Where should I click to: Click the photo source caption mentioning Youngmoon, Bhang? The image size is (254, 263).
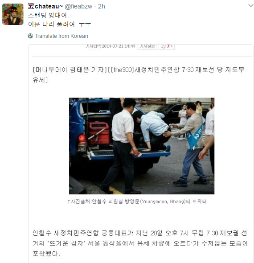pos(137,201)
